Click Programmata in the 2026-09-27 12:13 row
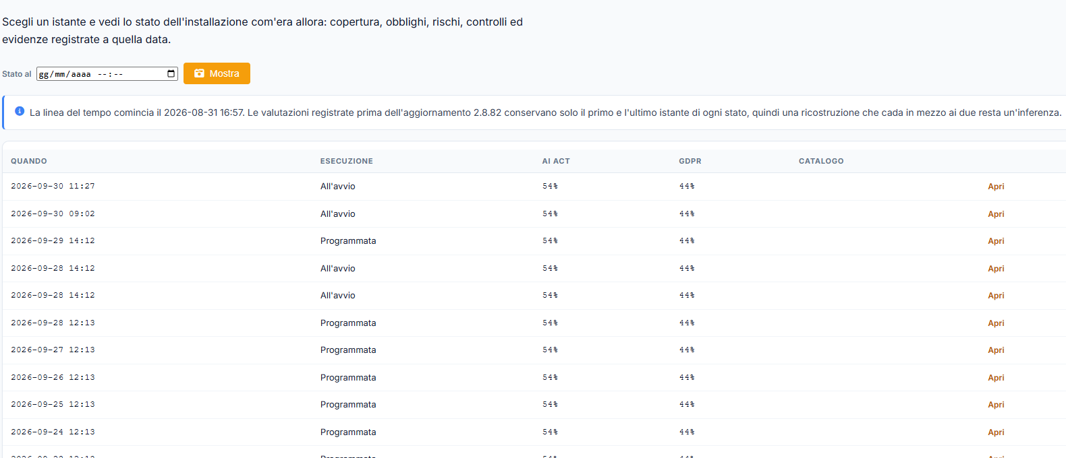Screen dimensions: 1066x458 [348, 350]
